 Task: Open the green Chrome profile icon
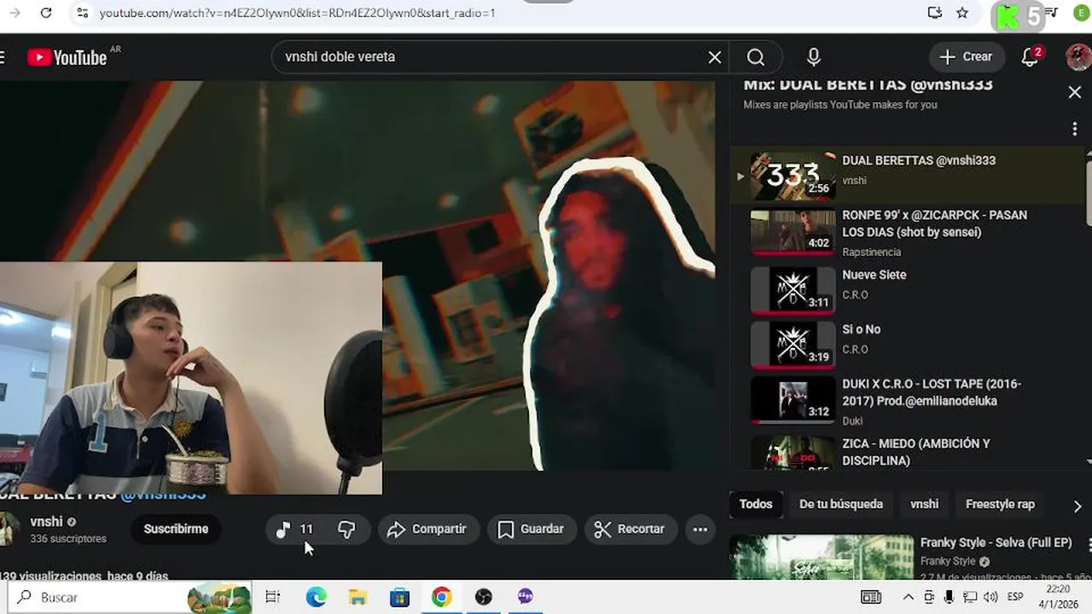[1081, 13]
